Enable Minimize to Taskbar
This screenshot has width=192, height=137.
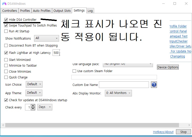tap(6, 66)
